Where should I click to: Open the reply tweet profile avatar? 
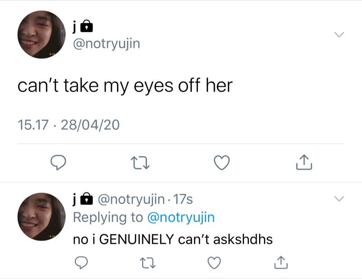[42, 217]
